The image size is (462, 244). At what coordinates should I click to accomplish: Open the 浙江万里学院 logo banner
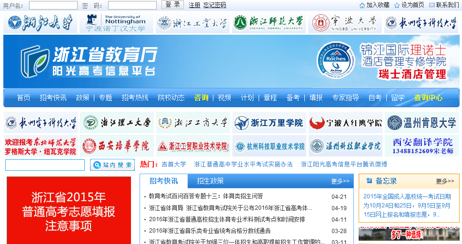tap(269, 122)
